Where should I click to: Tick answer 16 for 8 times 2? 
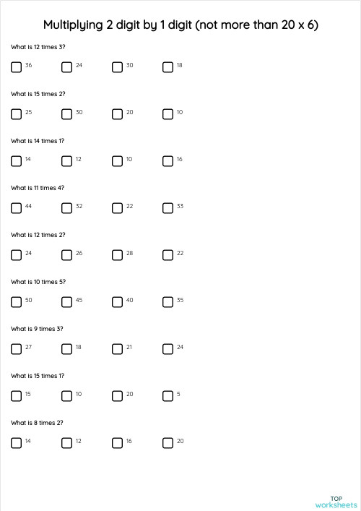tap(117, 442)
